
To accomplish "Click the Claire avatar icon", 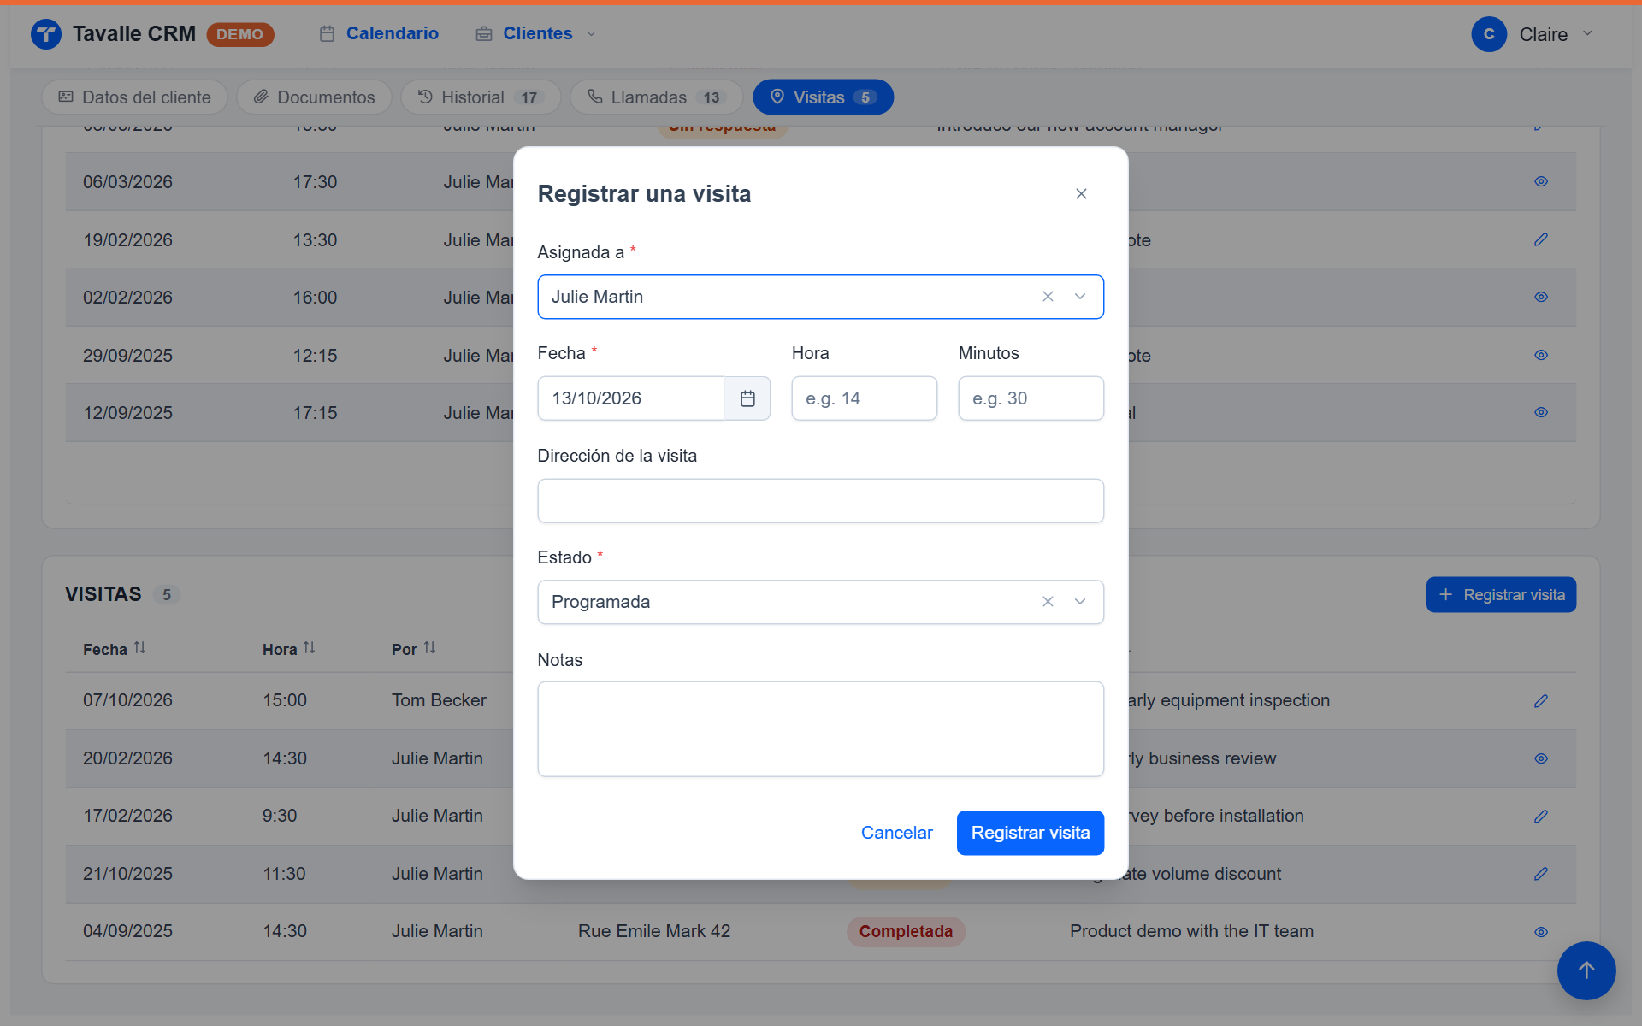I will tap(1489, 34).
